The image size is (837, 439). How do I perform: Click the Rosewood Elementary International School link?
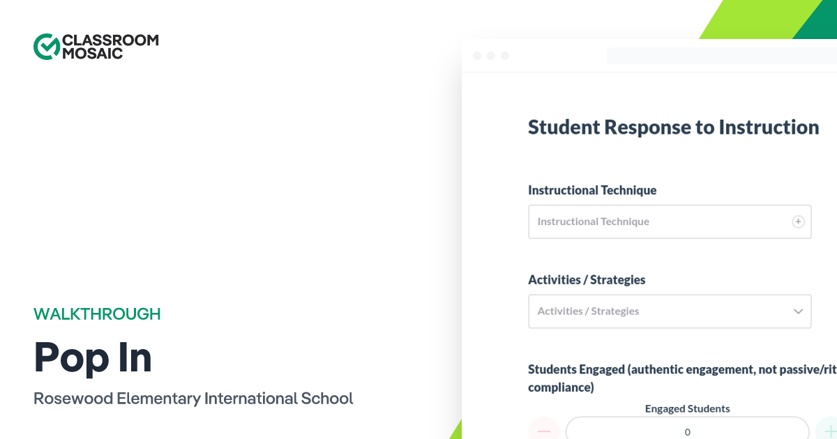pos(193,399)
